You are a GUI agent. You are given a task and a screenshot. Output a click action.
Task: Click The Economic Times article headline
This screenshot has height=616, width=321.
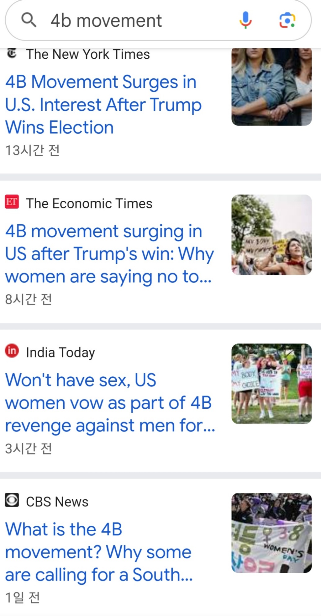(x=110, y=253)
